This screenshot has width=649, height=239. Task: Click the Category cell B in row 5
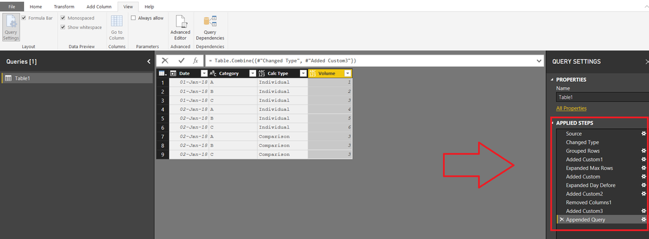point(233,119)
